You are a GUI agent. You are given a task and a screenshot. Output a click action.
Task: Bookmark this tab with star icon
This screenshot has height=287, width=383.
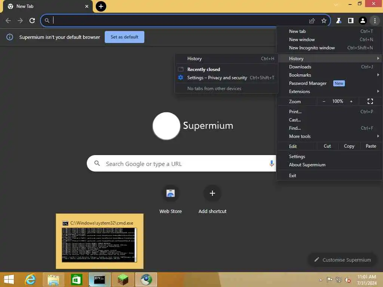pos(324,21)
